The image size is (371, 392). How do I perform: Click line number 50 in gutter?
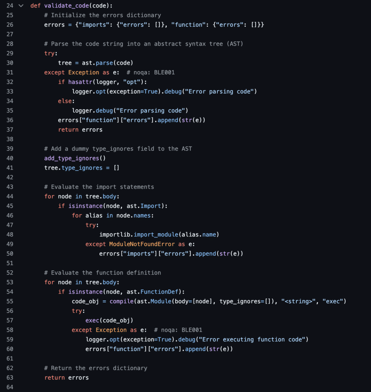pyautogui.click(x=10, y=253)
